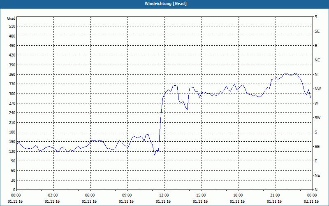The height and width of the screenshot is (206, 329).
Task: Pick the 180 y-axis tick label
Action: [12, 132]
